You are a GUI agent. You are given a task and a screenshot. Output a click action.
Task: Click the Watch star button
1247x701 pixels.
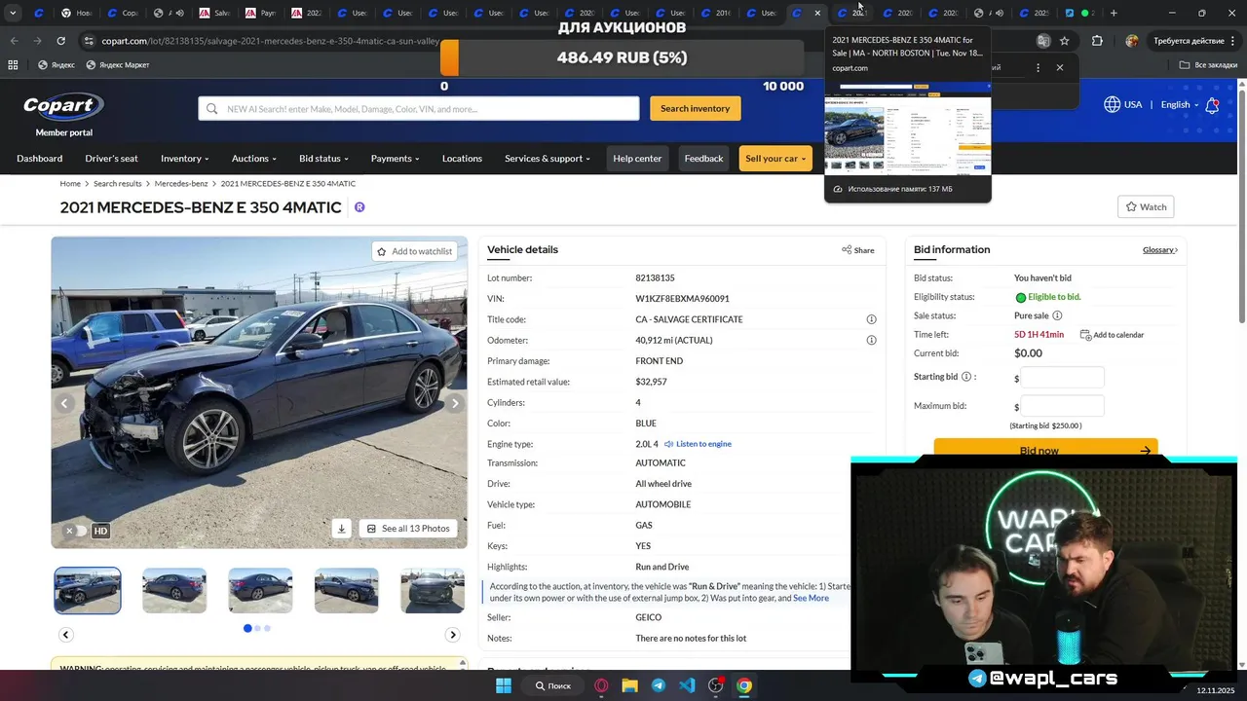[x=1146, y=206]
